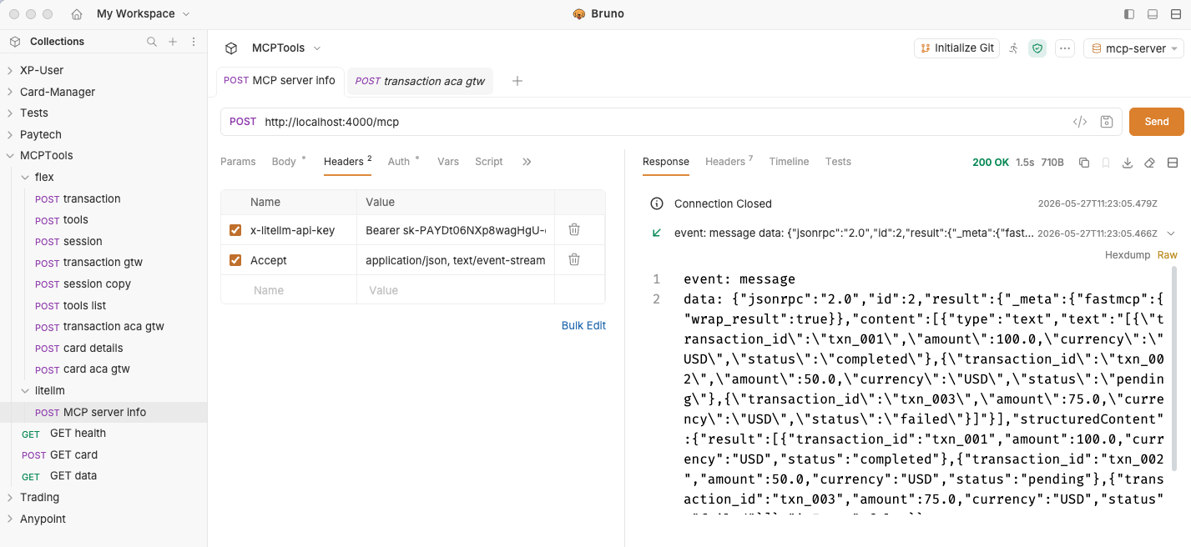Collapse the flex folder
This screenshot has width=1191, height=547.
point(25,178)
